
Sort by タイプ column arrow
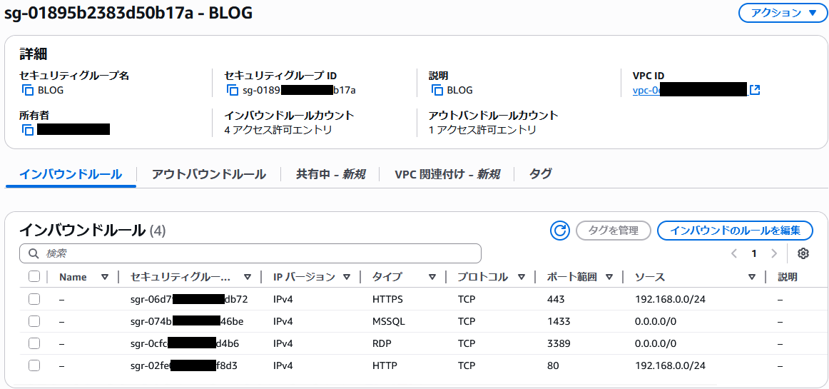point(432,277)
